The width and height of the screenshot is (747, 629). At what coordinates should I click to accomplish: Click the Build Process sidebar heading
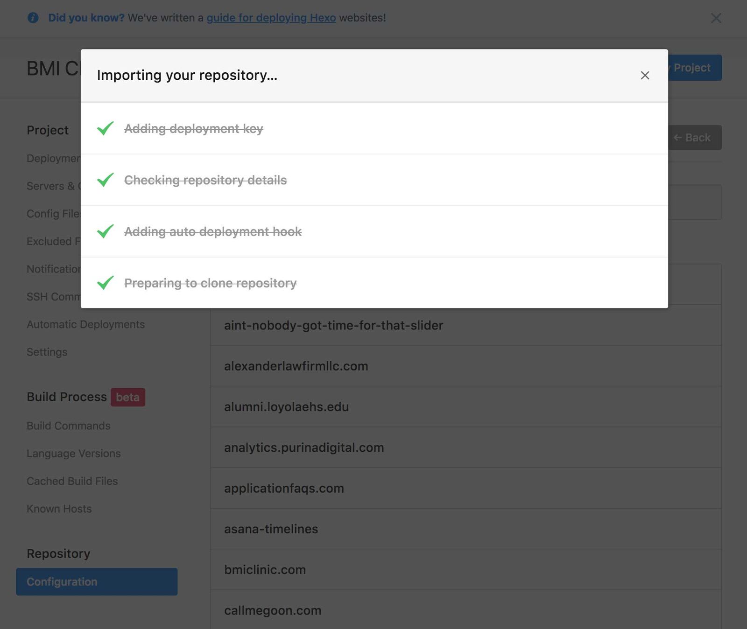[67, 397]
